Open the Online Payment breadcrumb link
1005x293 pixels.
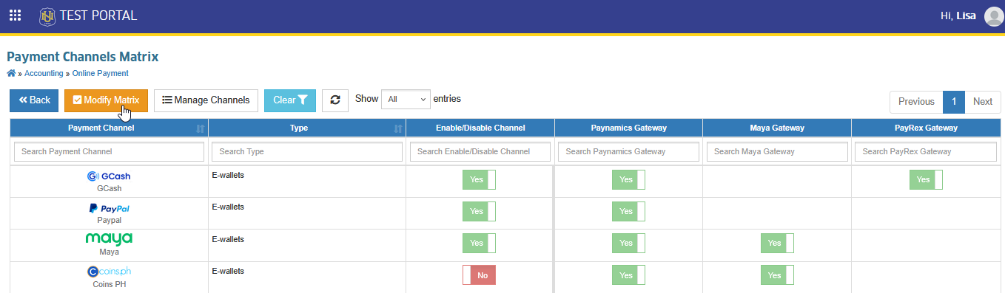[x=101, y=73]
